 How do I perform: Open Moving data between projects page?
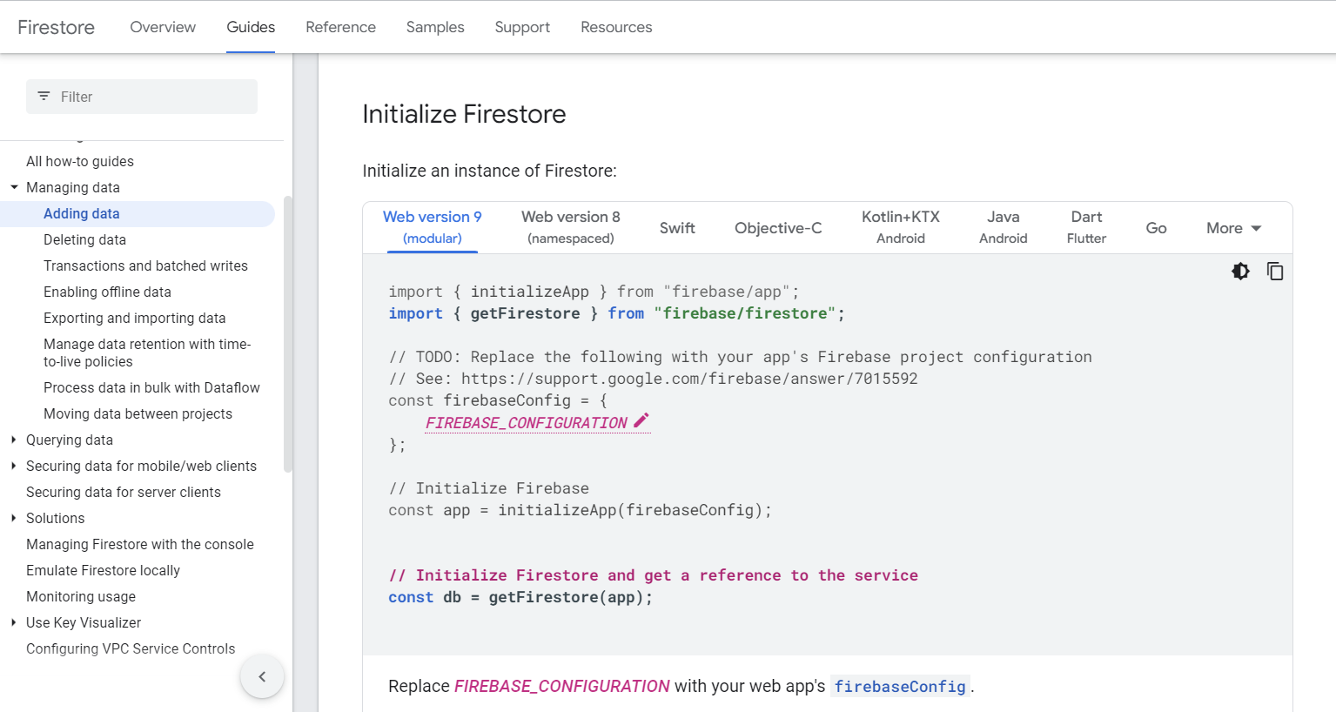[138, 413]
